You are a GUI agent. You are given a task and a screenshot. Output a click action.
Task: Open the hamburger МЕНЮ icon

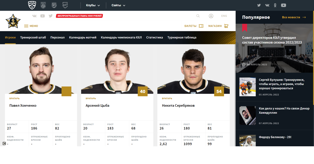(26, 26)
